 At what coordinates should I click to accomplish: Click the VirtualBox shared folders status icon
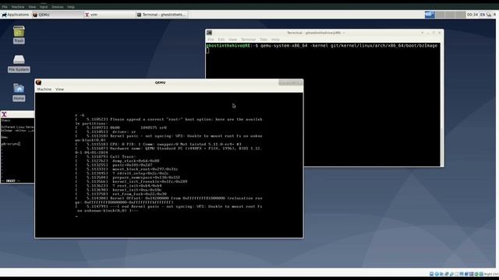click(456, 274)
